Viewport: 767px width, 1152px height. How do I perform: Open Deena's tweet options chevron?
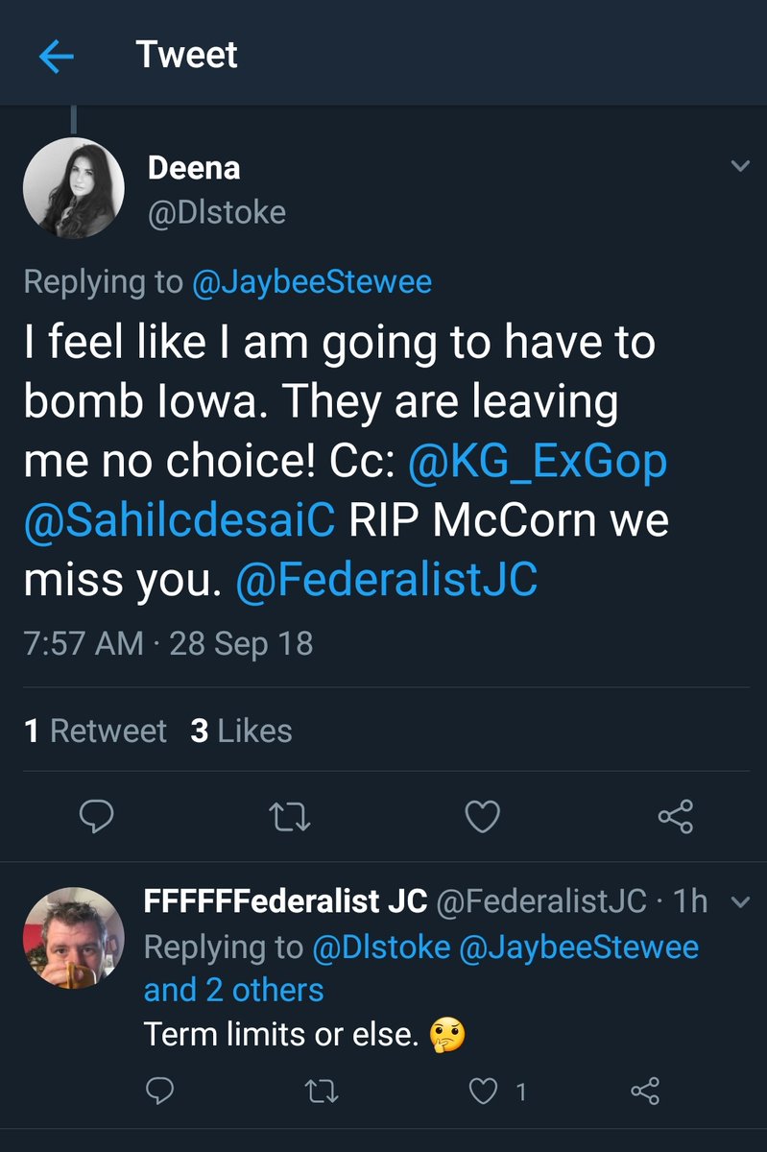point(740,167)
